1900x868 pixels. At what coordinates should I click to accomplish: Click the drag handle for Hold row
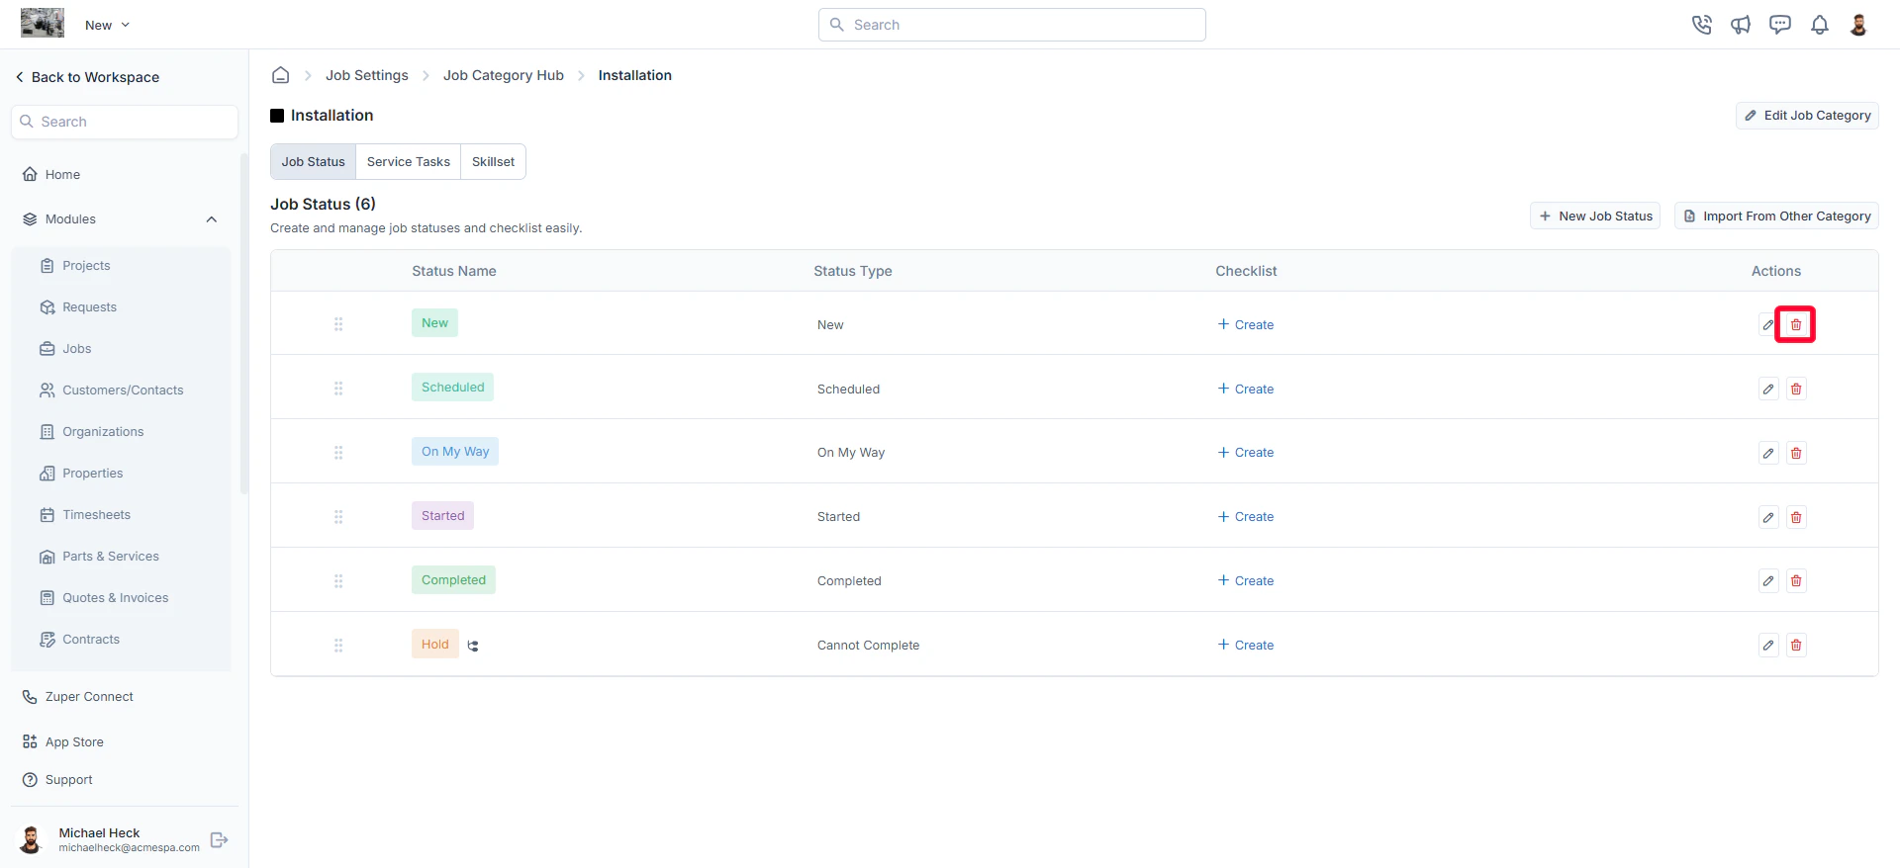tap(338, 645)
